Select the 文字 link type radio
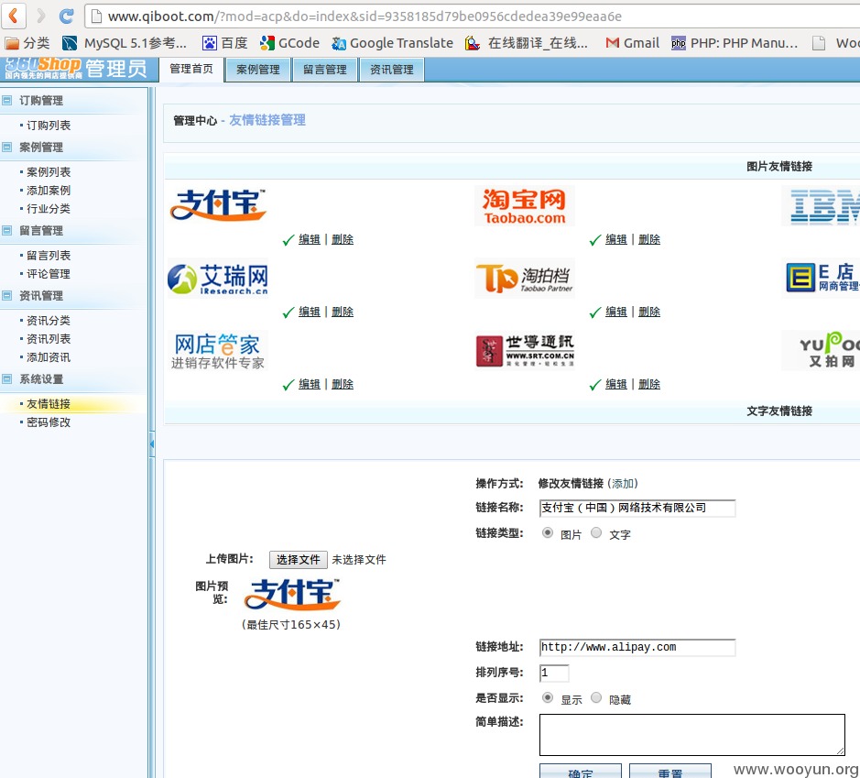This screenshot has height=778, width=860. click(596, 532)
